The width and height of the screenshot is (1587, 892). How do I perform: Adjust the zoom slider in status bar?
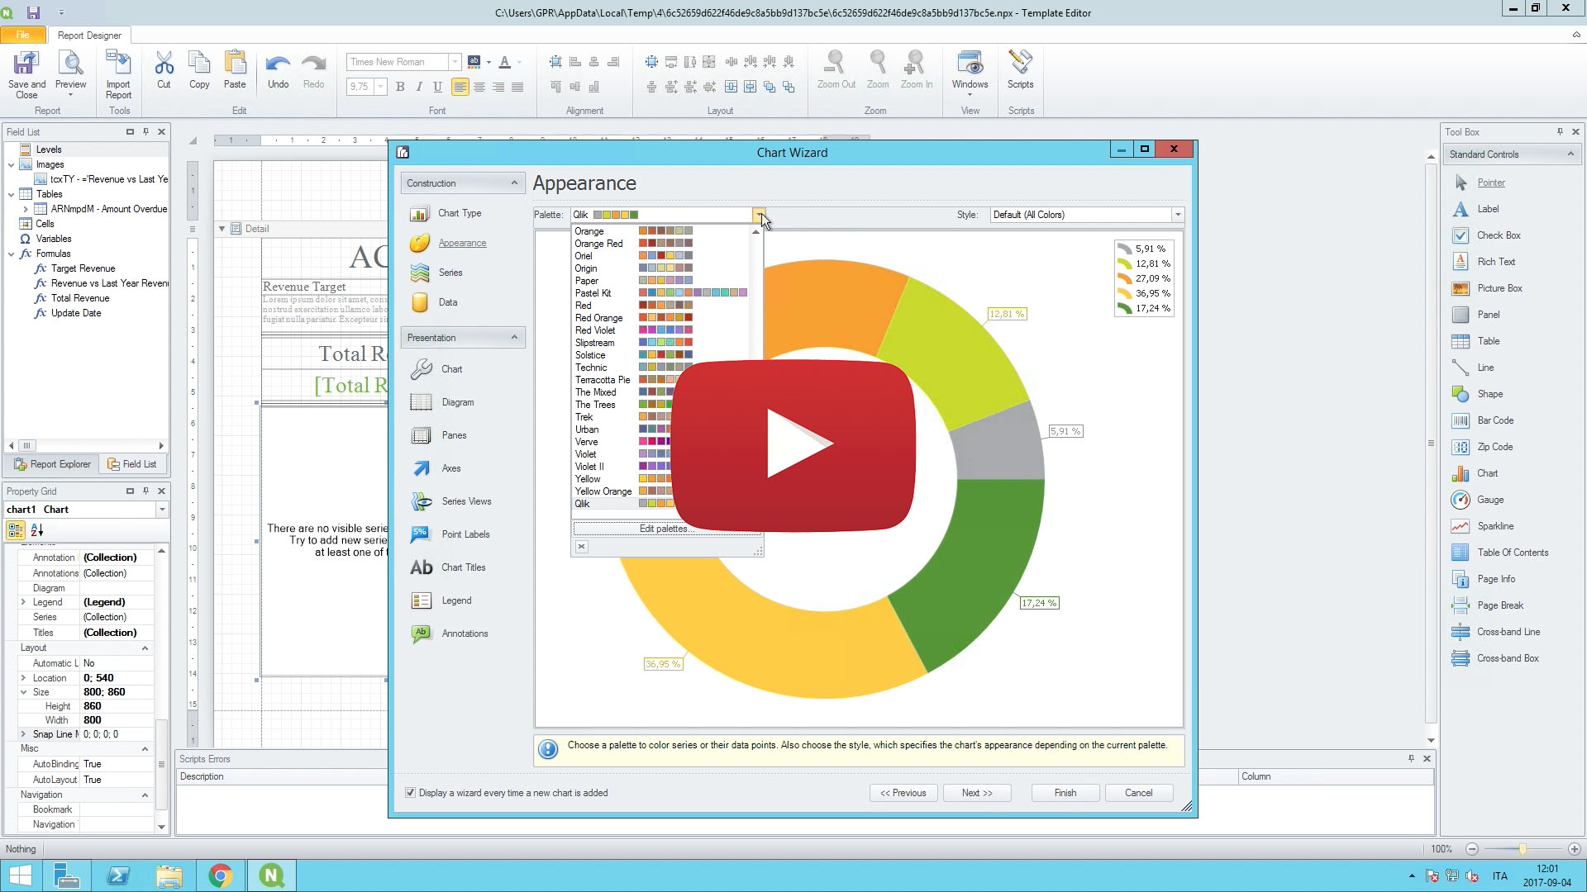point(1522,849)
